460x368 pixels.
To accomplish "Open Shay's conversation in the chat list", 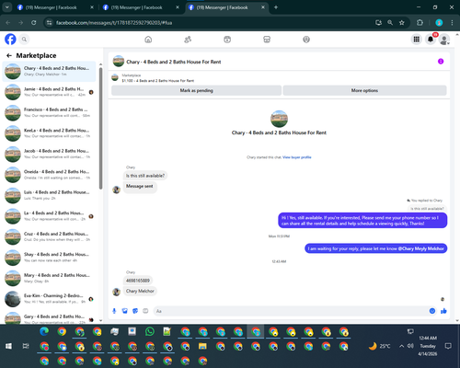I will (x=49, y=258).
